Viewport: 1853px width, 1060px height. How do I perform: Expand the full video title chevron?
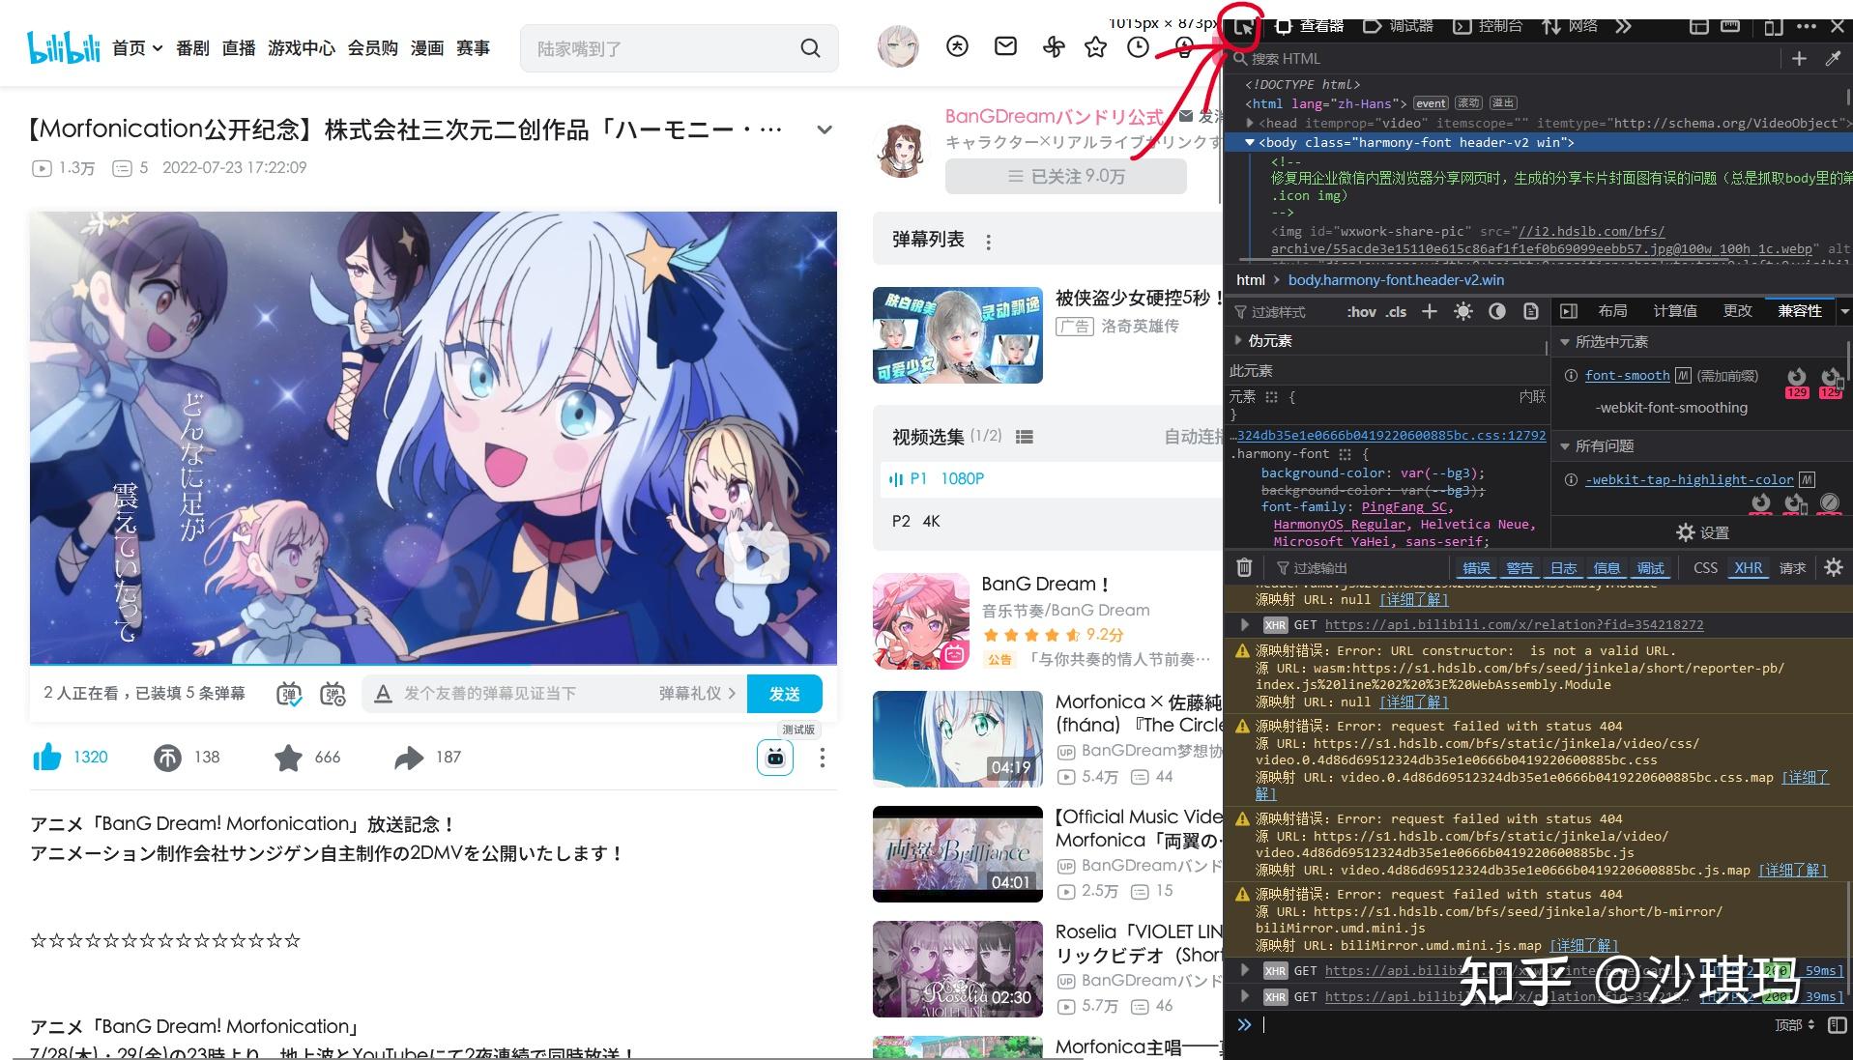tap(825, 129)
